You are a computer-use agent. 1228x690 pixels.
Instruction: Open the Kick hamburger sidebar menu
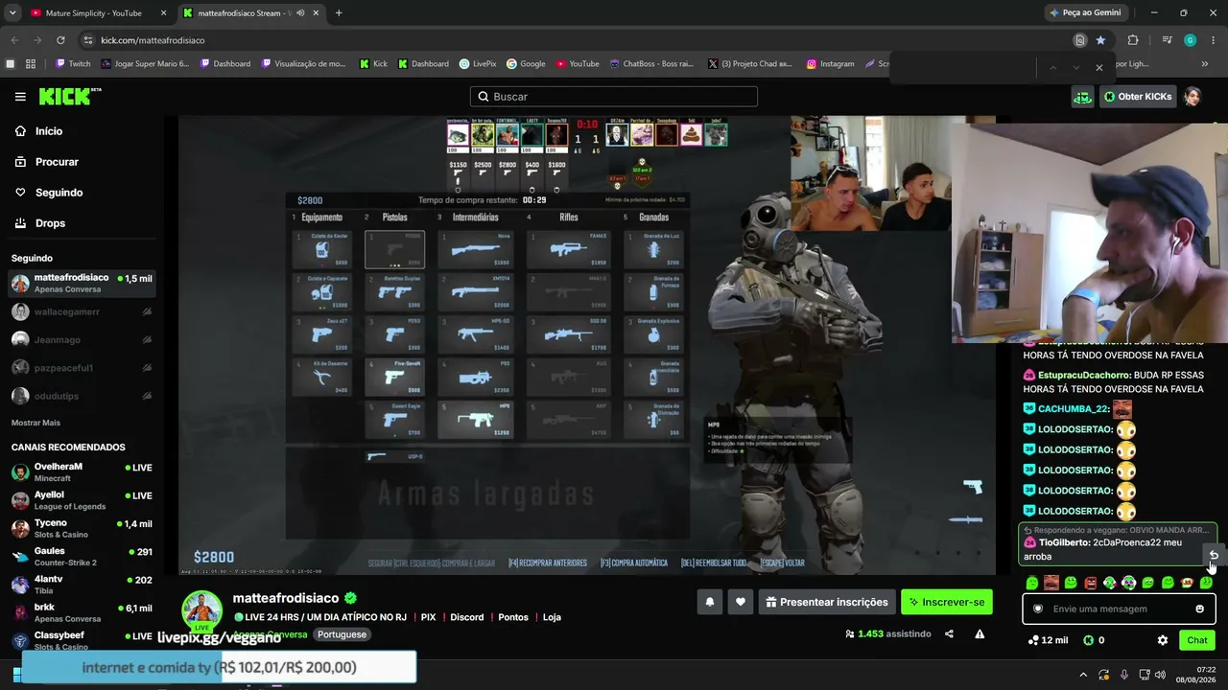pyautogui.click(x=20, y=97)
